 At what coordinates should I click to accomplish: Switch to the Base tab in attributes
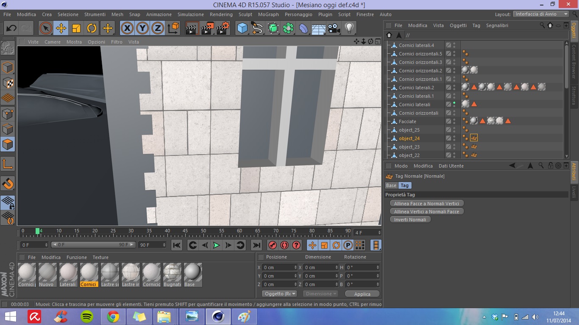point(391,185)
